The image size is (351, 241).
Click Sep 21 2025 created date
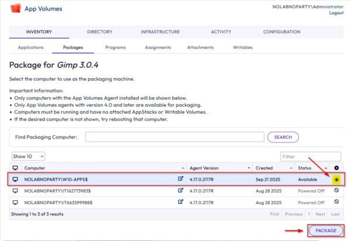pos(268,179)
